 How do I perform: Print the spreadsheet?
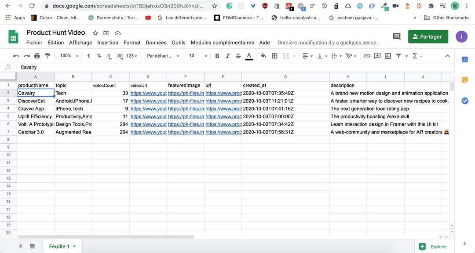(x=37, y=56)
